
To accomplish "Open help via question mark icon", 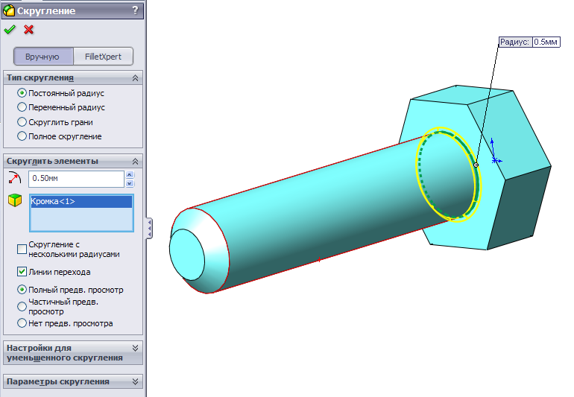I will click(136, 10).
